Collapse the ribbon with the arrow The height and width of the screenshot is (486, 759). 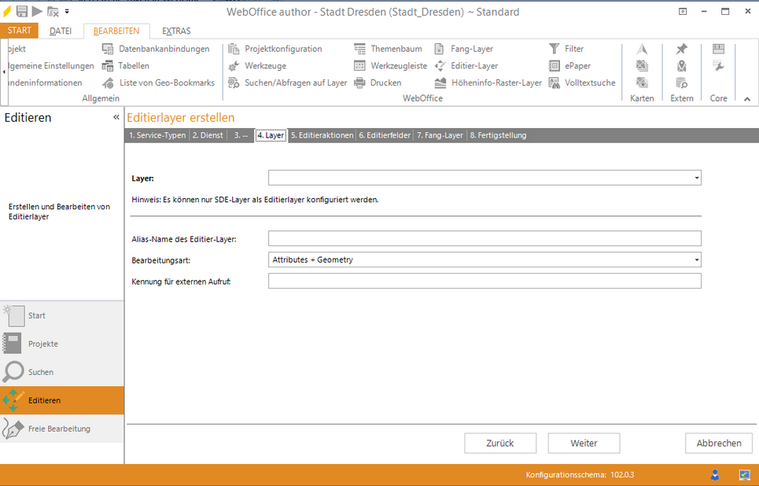(746, 99)
